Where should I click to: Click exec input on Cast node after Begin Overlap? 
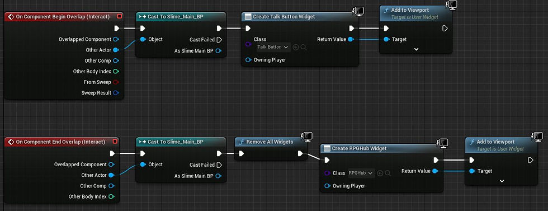(x=143, y=29)
